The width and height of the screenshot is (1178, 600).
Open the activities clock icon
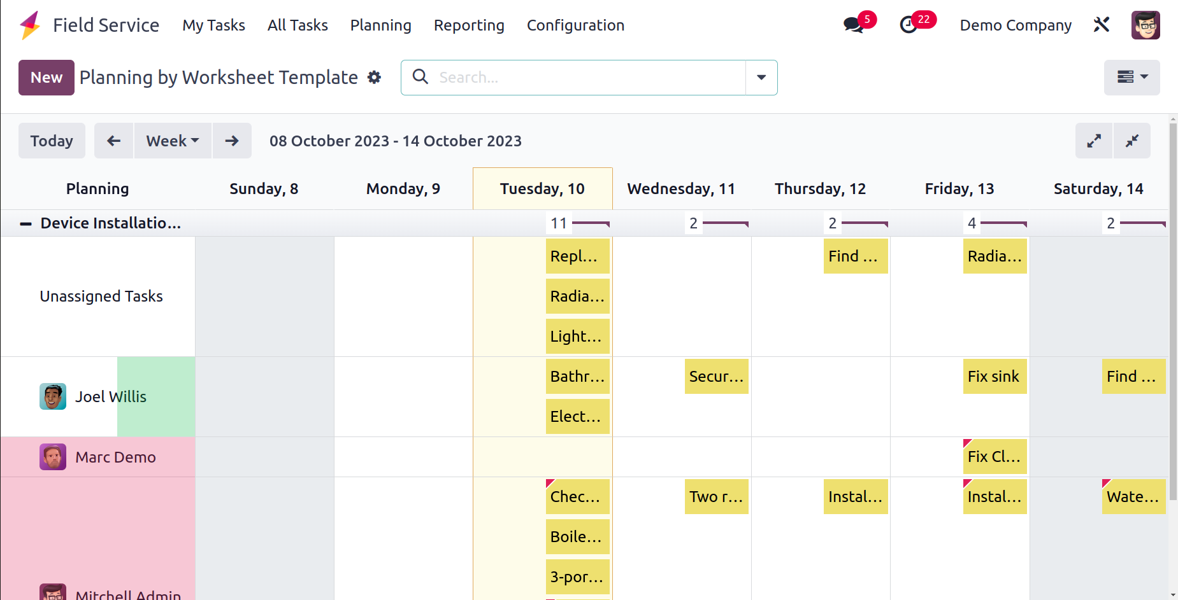point(909,25)
